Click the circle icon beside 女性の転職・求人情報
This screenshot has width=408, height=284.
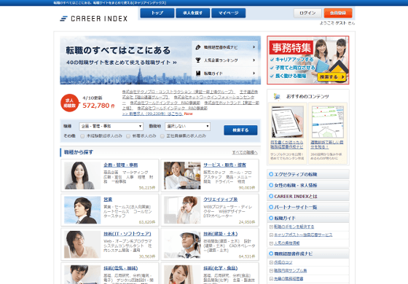271,185
